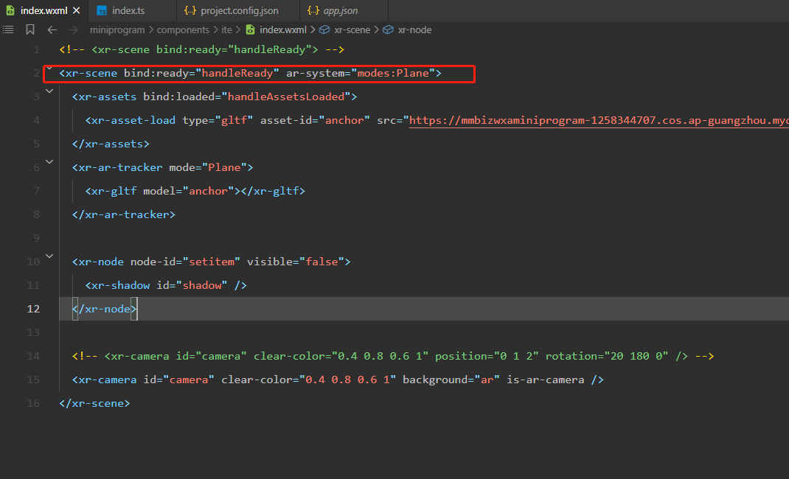Click closing </xr-scene> tag

click(94, 404)
